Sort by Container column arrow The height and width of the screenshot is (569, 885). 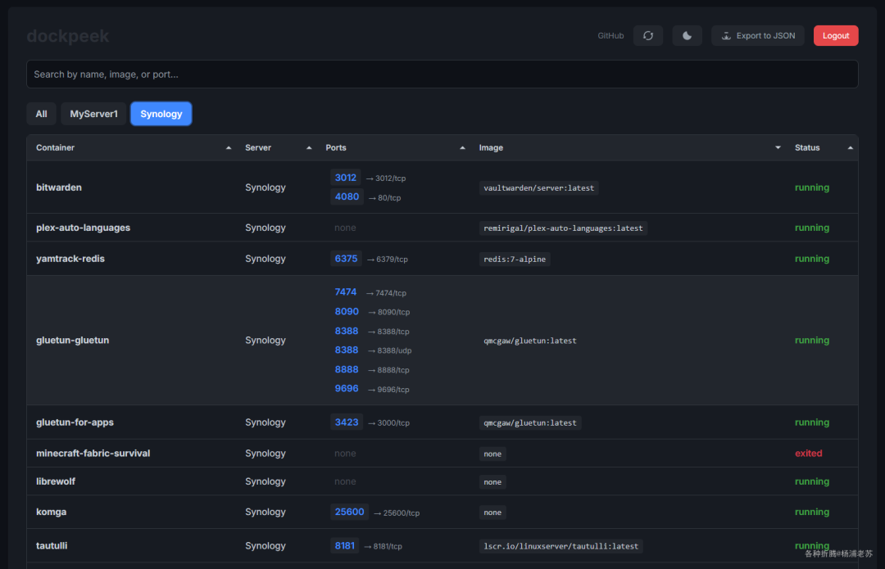[229, 147]
